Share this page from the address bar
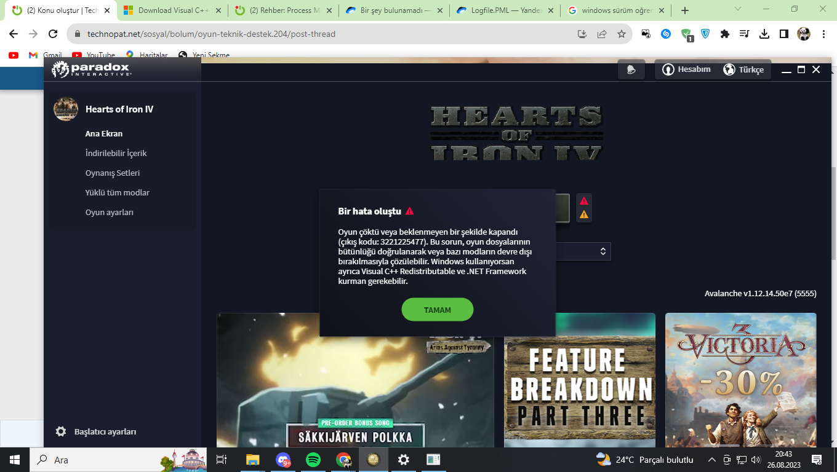This screenshot has height=472, width=837. coord(602,34)
